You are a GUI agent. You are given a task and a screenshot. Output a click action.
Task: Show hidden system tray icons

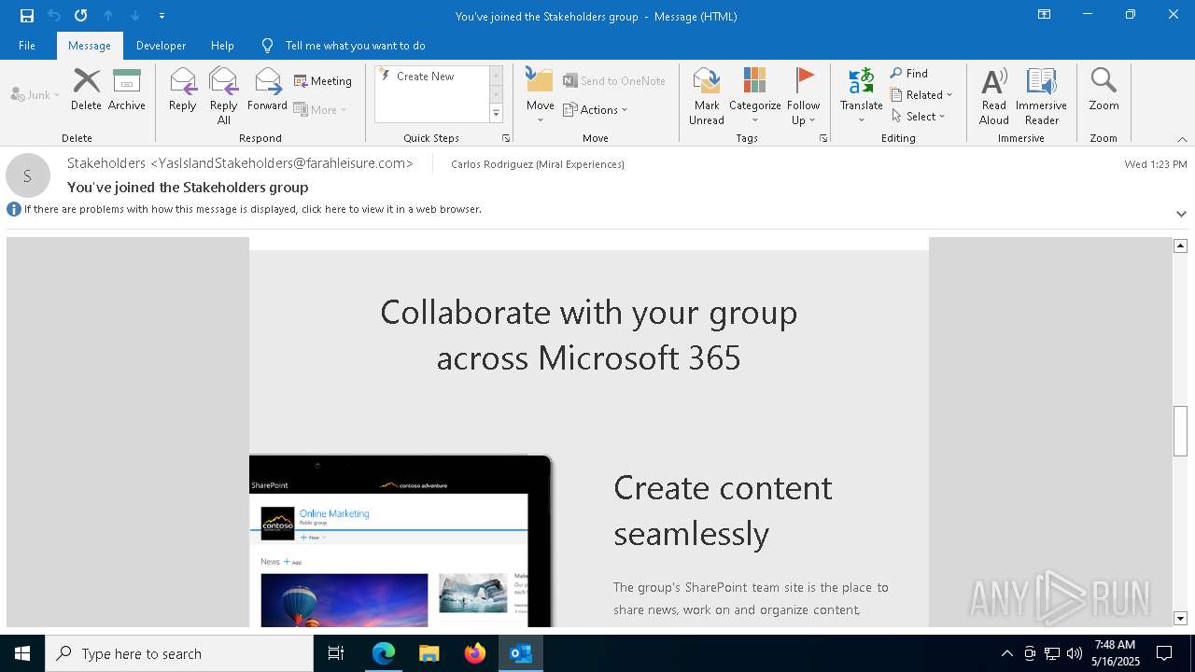1006,653
